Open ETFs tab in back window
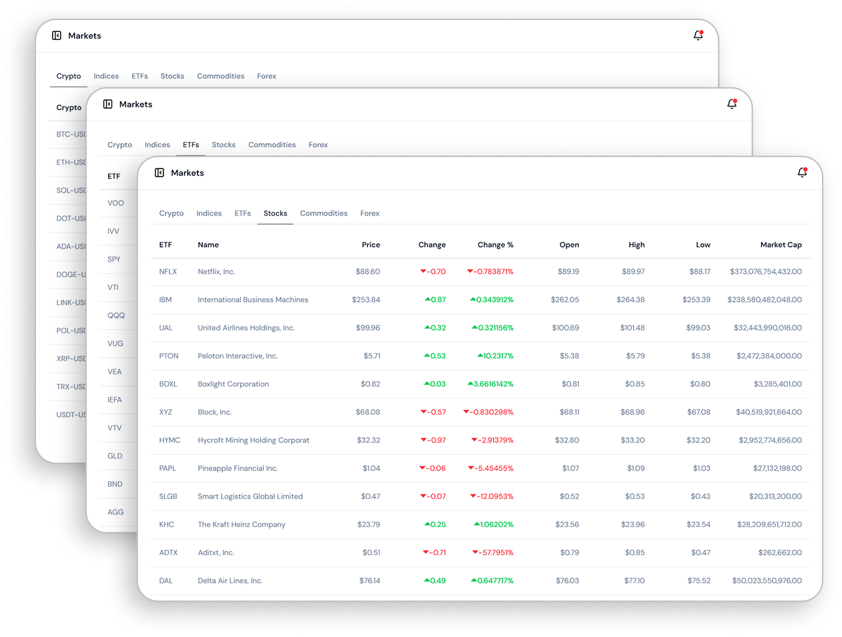 click(x=139, y=76)
